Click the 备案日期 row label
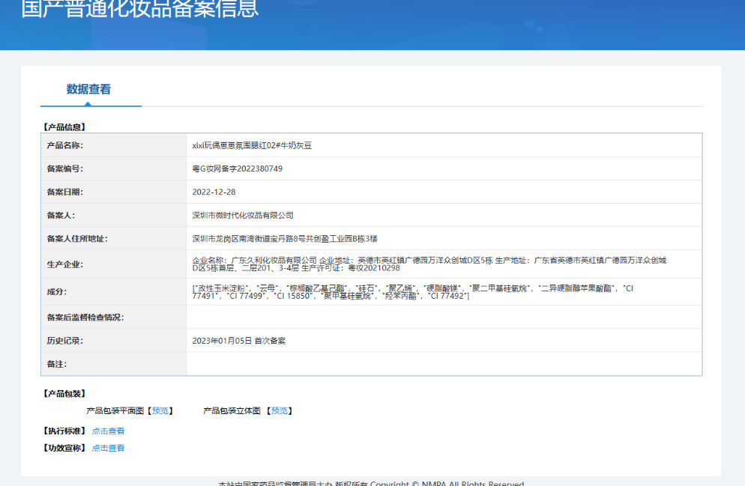Image resolution: width=745 pixels, height=486 pixels. tap(65, 192)
